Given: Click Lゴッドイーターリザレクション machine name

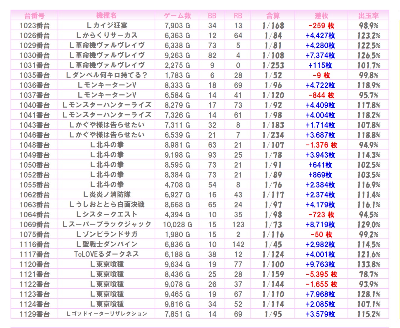Looking at the screenshot, I should [x=107, y=314].
